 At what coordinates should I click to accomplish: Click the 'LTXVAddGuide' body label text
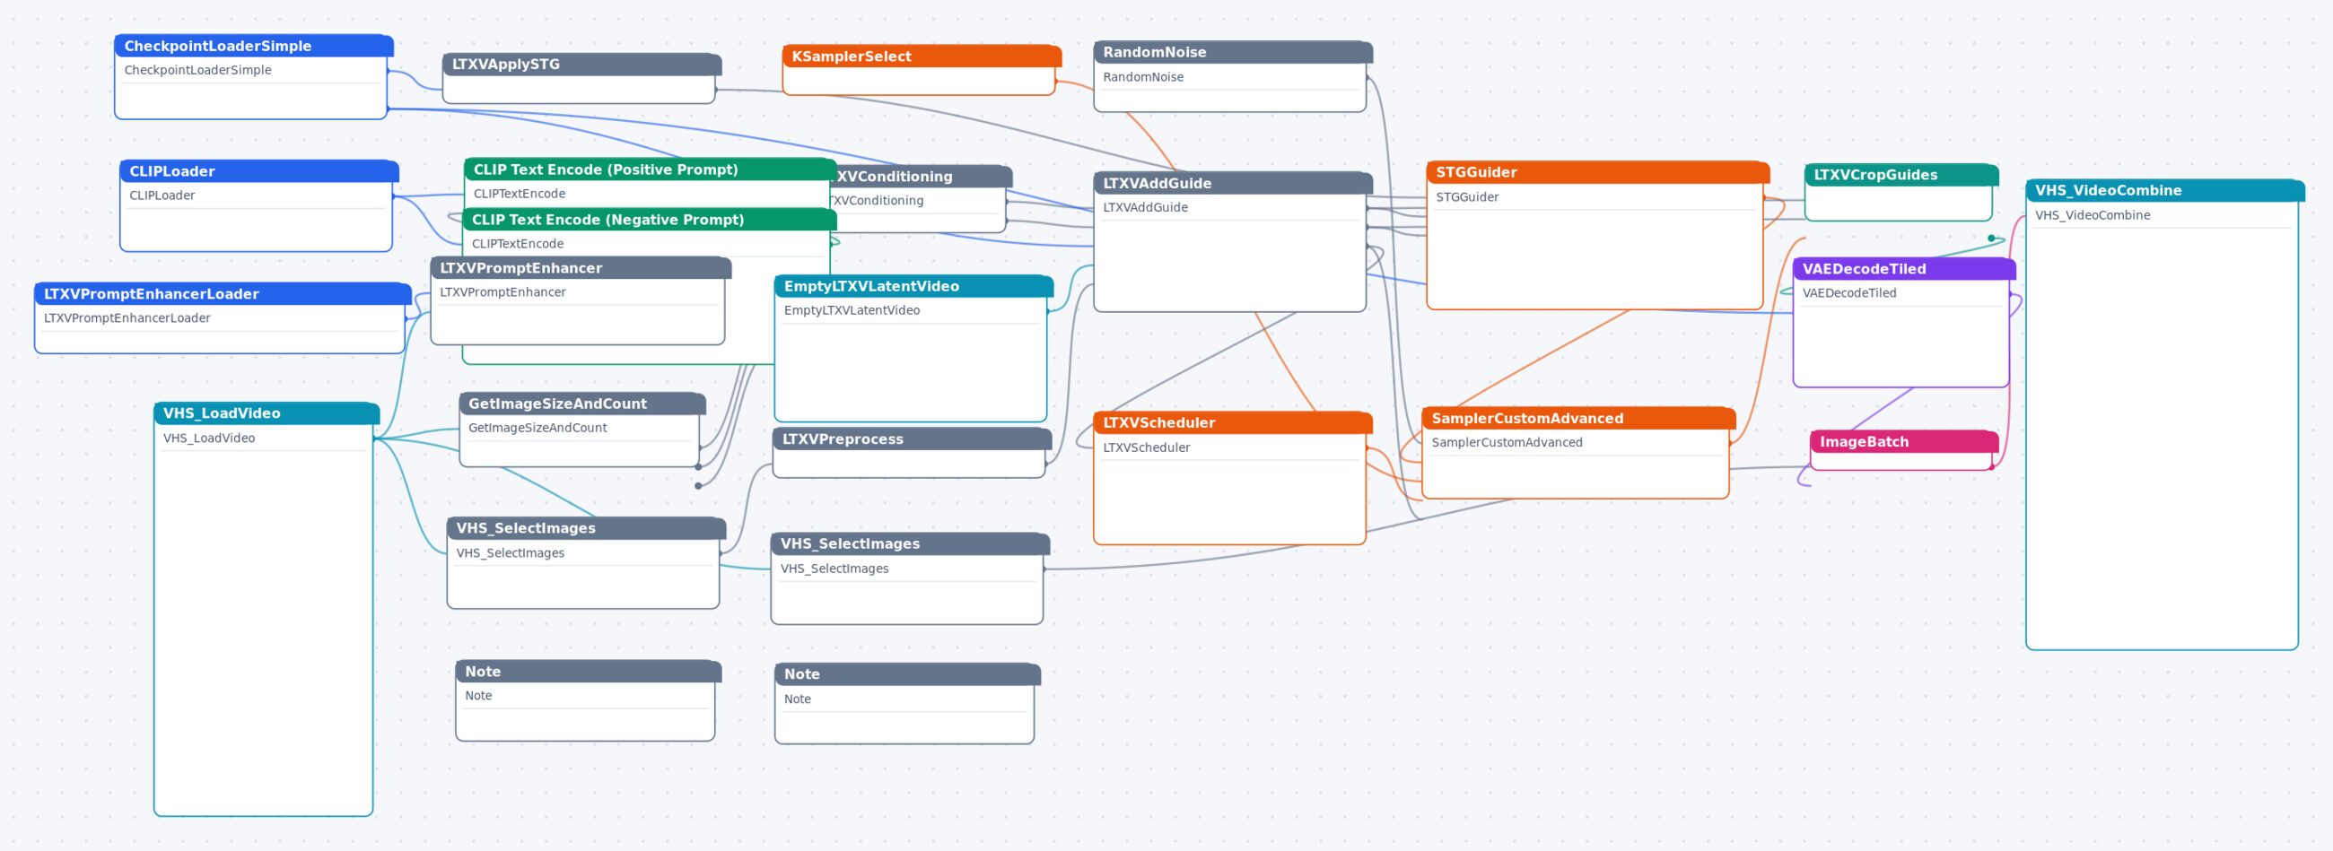click(1145, 207)
